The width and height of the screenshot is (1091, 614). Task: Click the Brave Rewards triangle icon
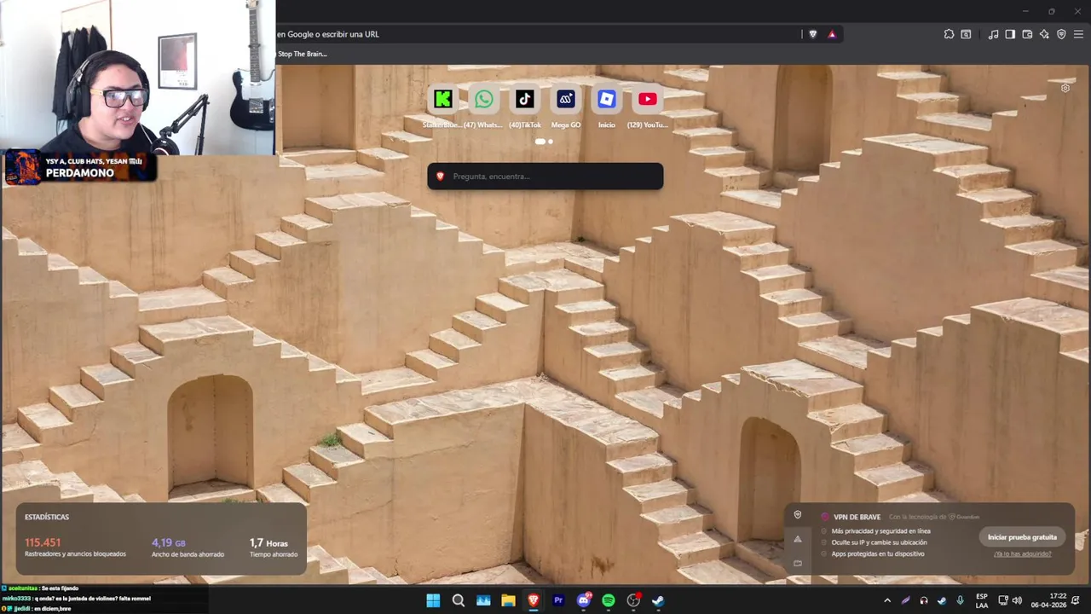pyautogui.click(x=832, y=34)
